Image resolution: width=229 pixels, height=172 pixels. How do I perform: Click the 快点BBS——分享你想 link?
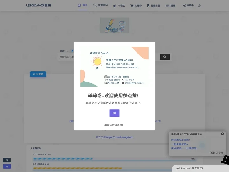184,148
